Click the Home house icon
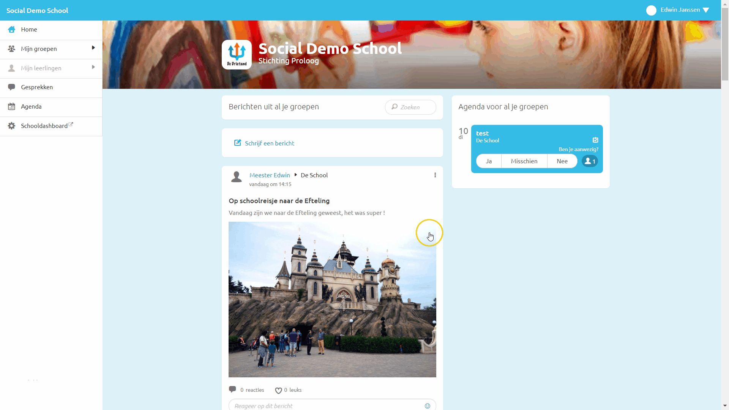 click(11, 30)
